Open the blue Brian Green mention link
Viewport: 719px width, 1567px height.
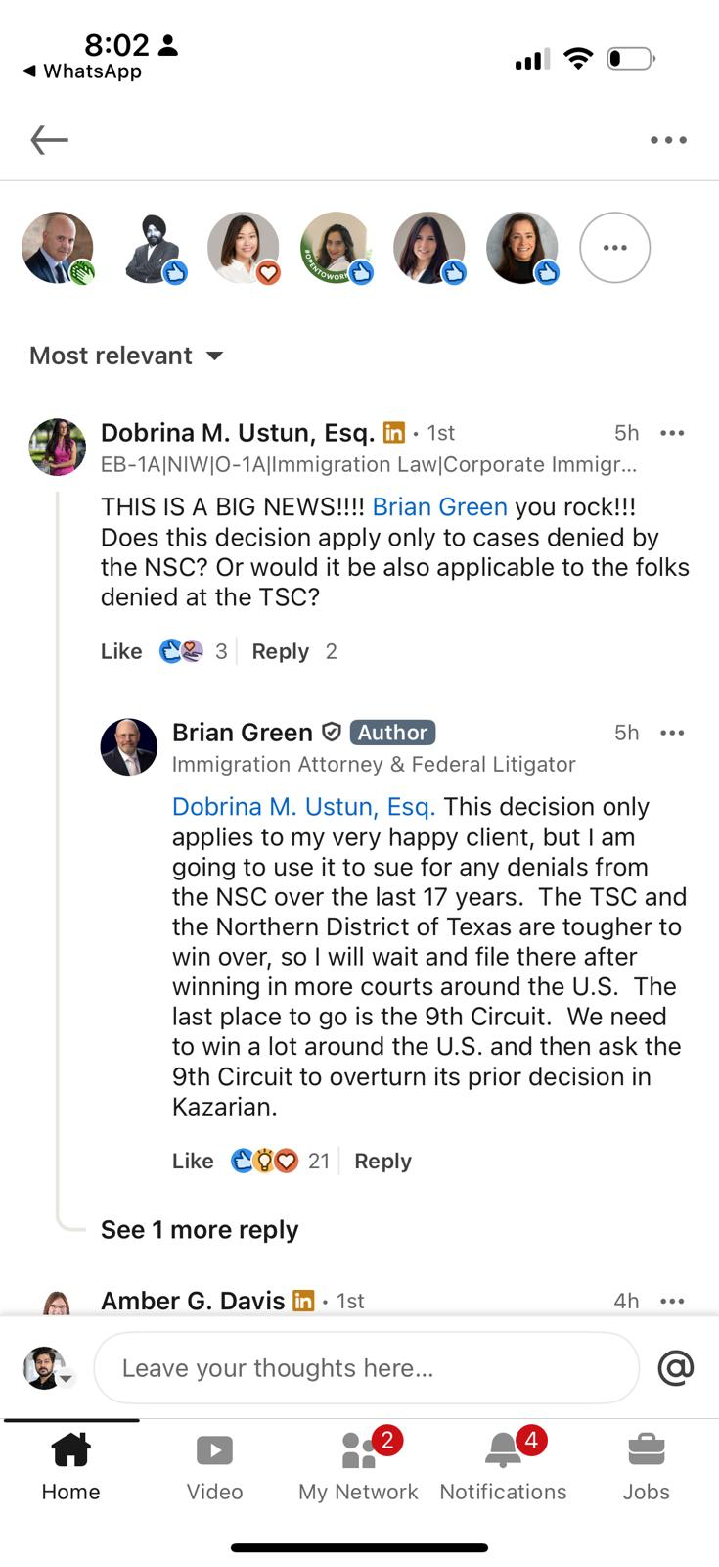pyautogui.click(x=440, y=506)
